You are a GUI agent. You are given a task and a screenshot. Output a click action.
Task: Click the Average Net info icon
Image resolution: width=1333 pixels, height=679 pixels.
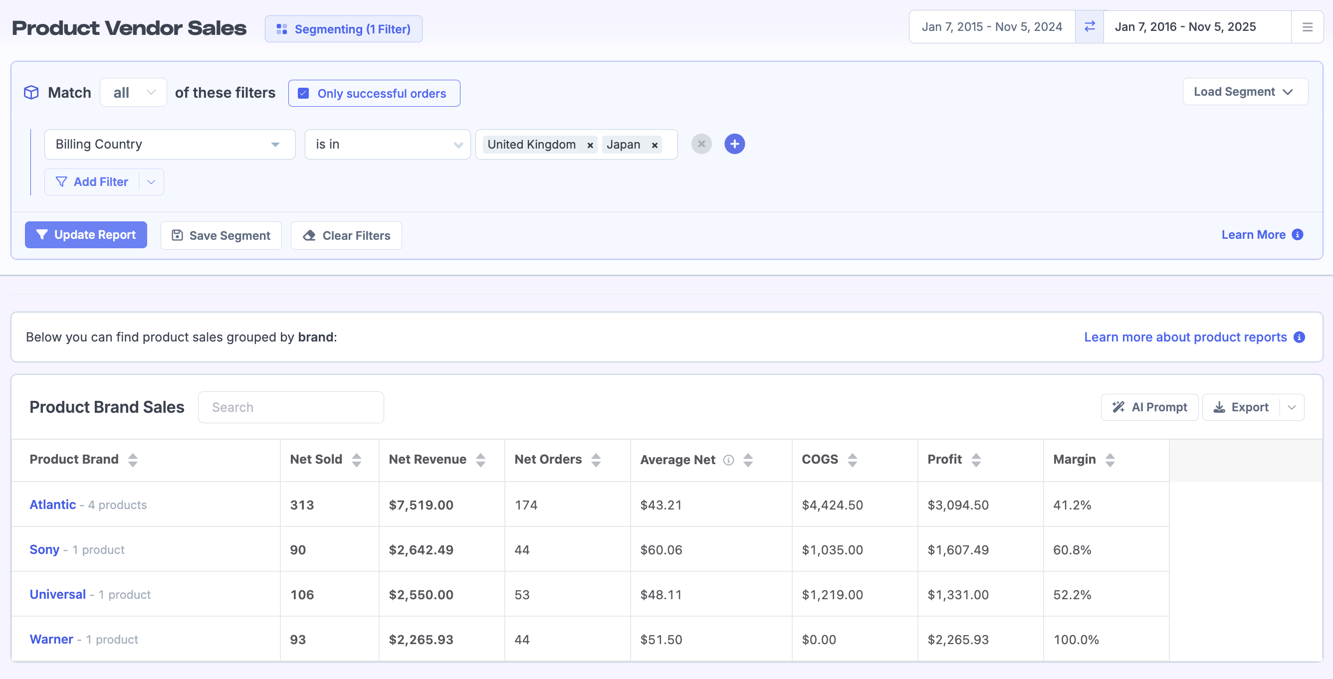coord(728,460)
